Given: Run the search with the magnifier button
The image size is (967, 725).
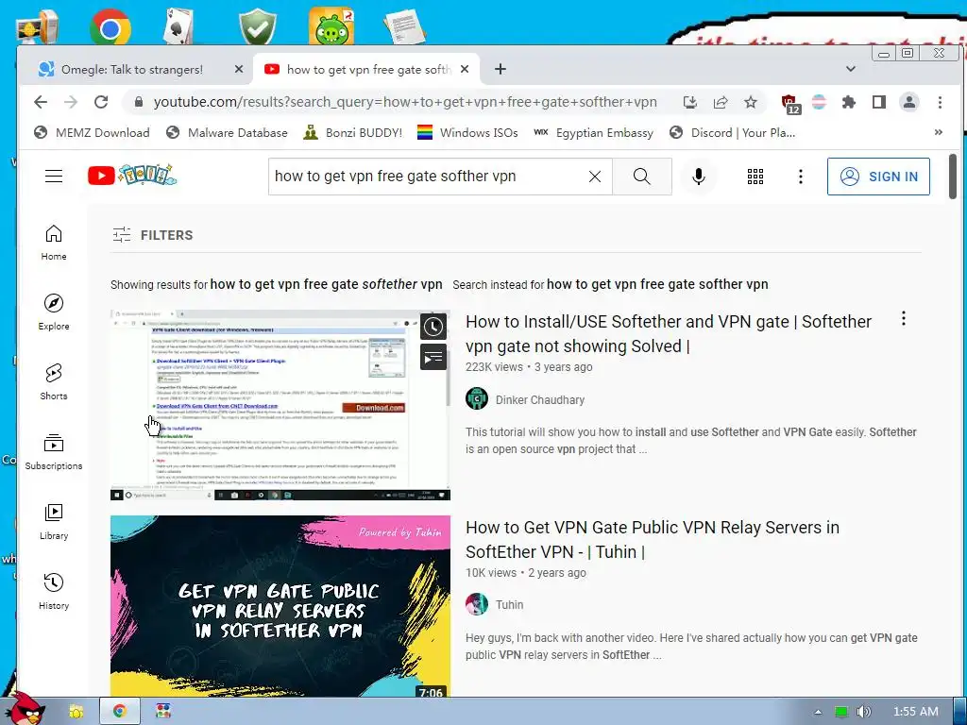Looking at the screenshot, I should 642,177.
